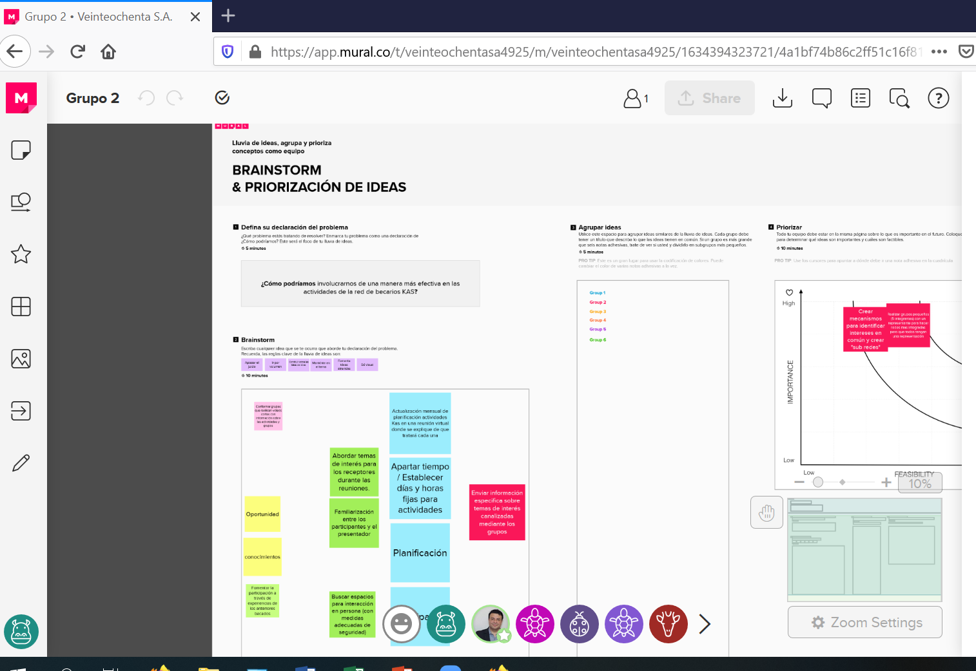Undo the last mural action
The width and height of the screenshot is (976, 671).
[146, 98]
